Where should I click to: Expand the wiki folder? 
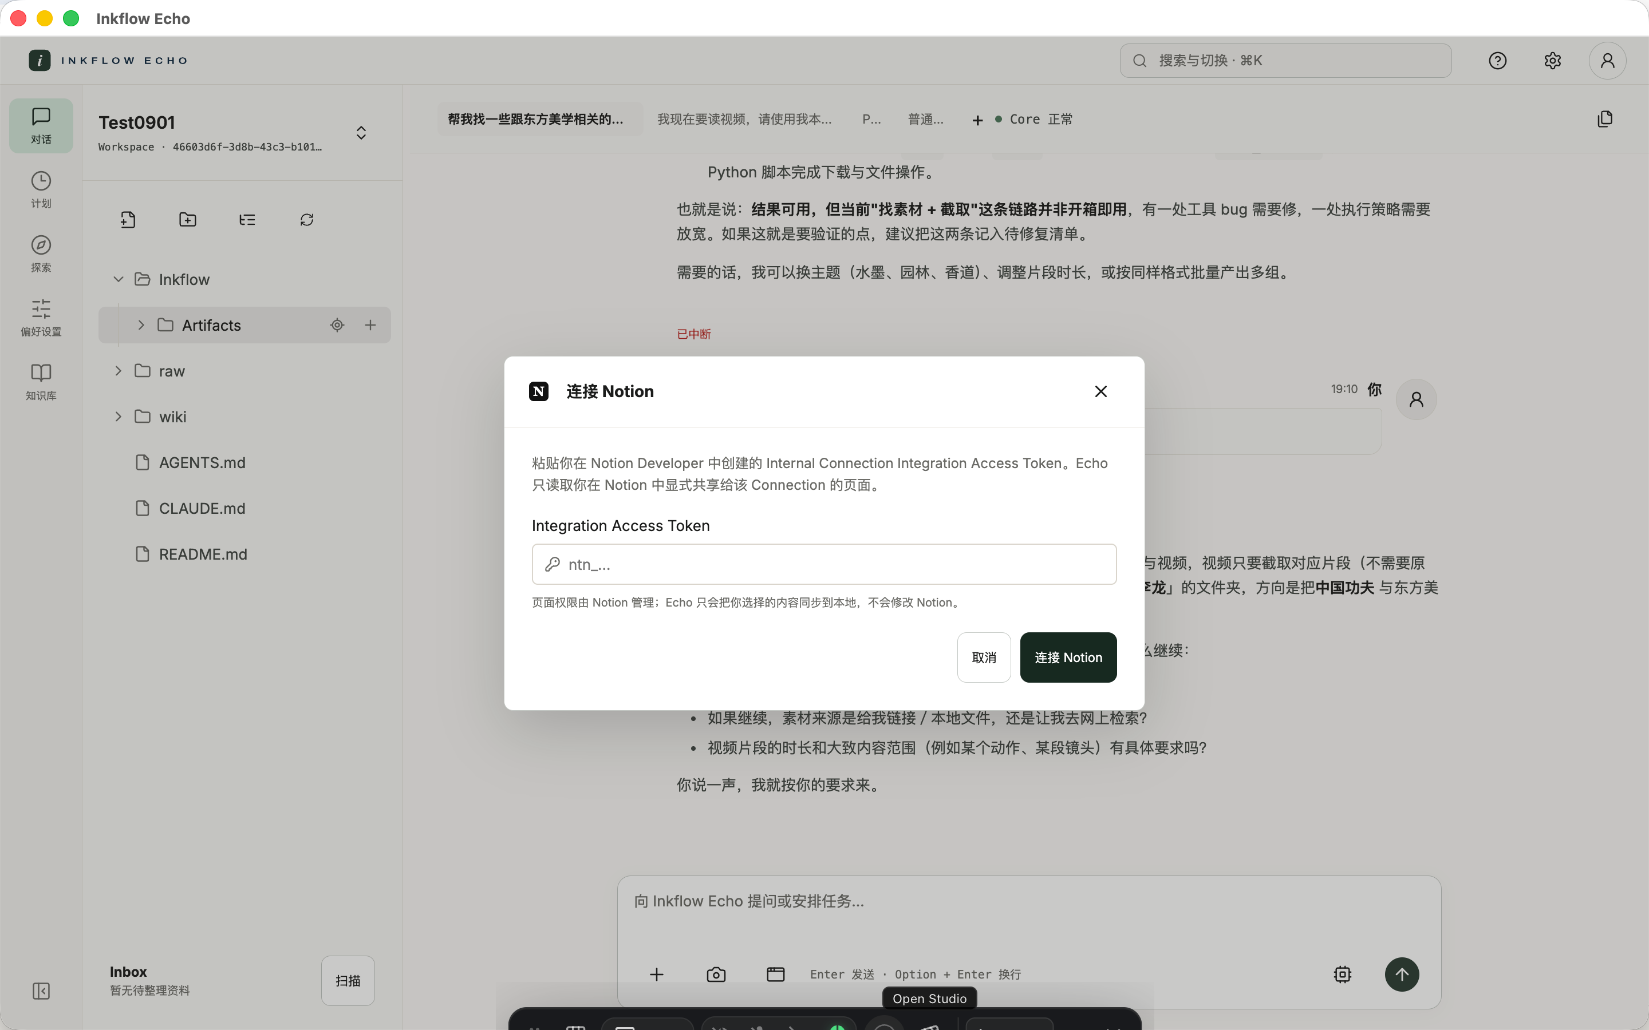pos(118,416)
